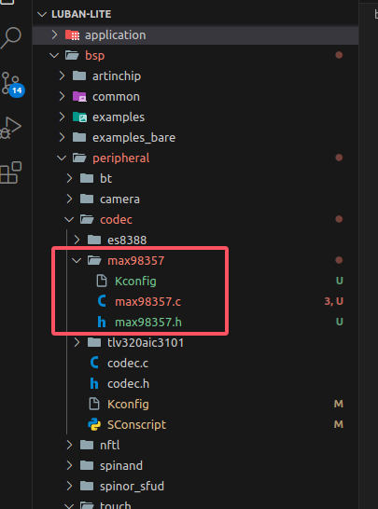Open the untracked Kconfig inside max98357
The height and width of the screenshot is (509, 378).
pos(135,282)
